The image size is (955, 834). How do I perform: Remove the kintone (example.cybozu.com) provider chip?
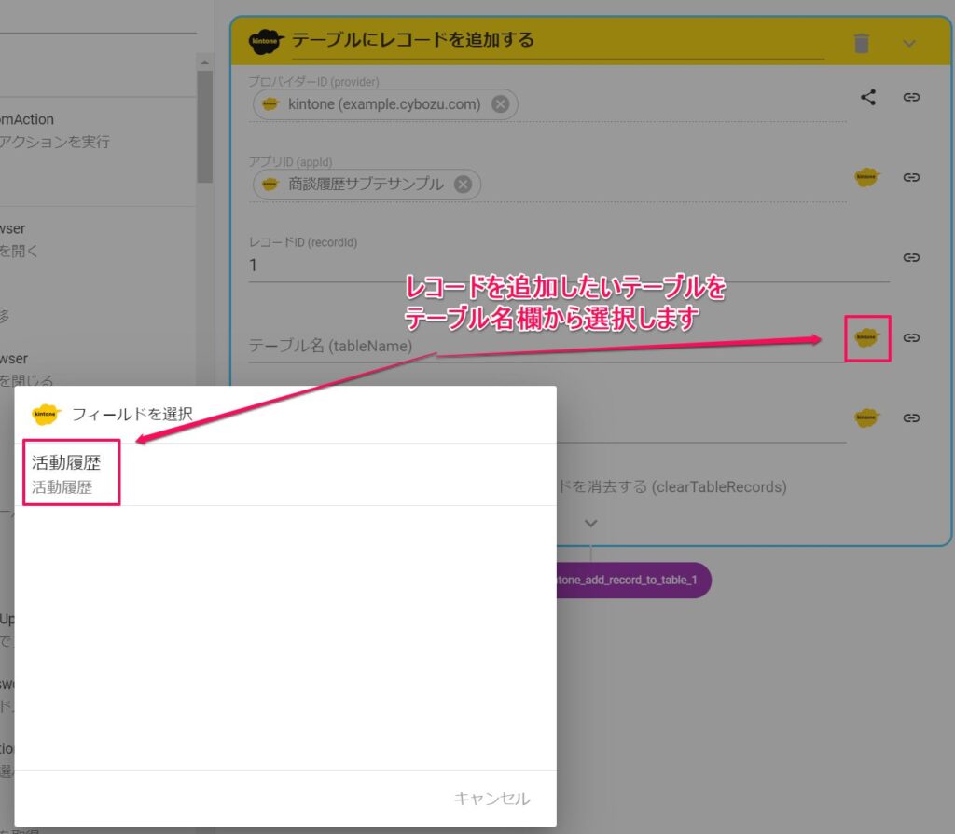tap(500, 104)
